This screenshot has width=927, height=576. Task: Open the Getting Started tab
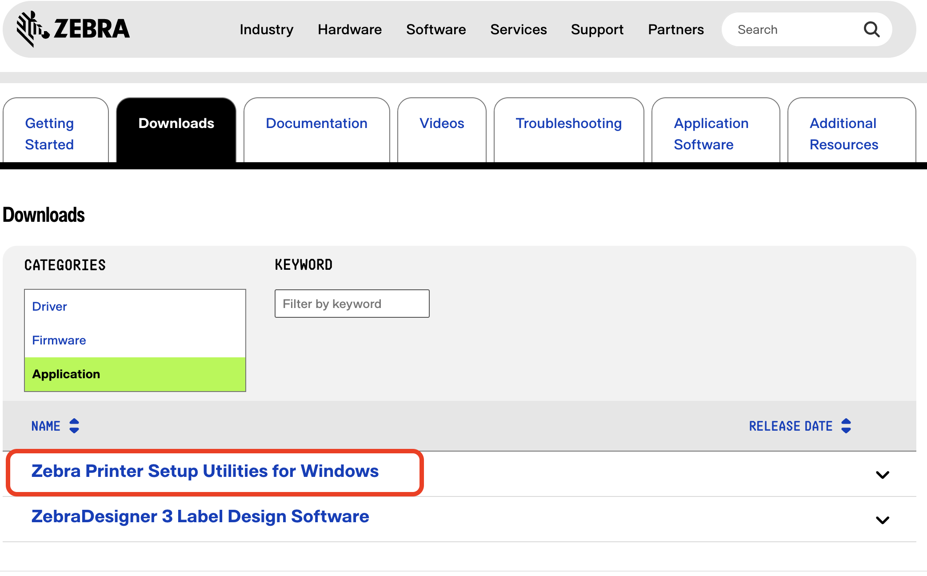pos(50,133)
